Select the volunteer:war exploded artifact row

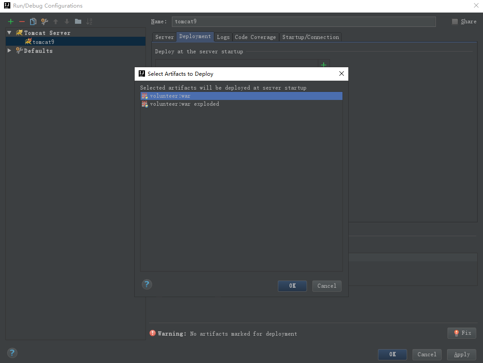241,104
